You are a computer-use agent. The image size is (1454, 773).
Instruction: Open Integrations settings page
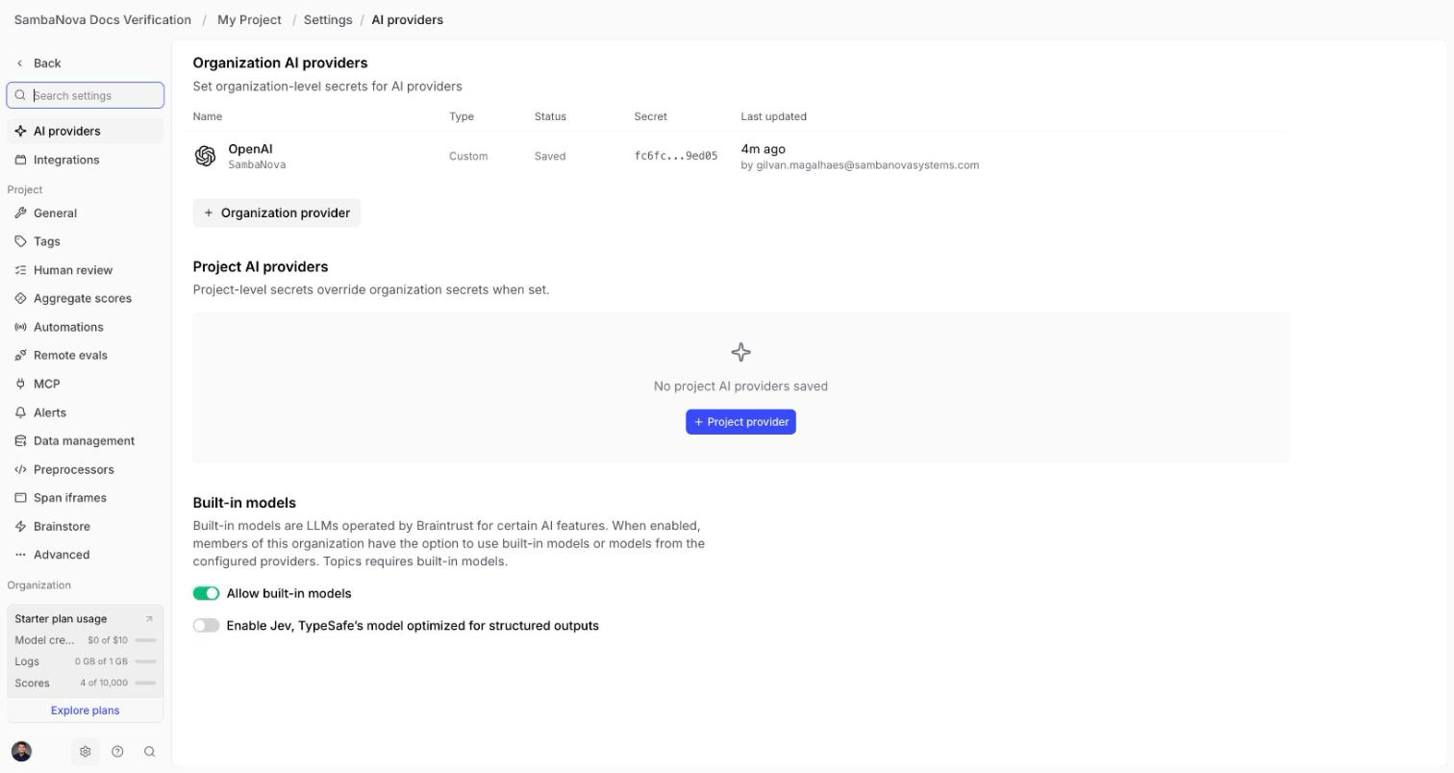pos(86,160)
